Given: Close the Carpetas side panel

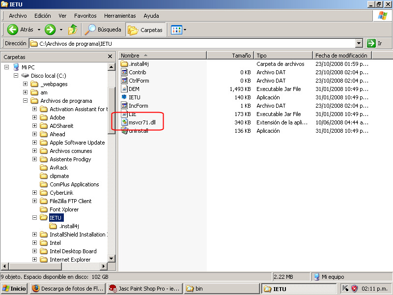Looking at the screenshot, I should (x=110, y=57).
